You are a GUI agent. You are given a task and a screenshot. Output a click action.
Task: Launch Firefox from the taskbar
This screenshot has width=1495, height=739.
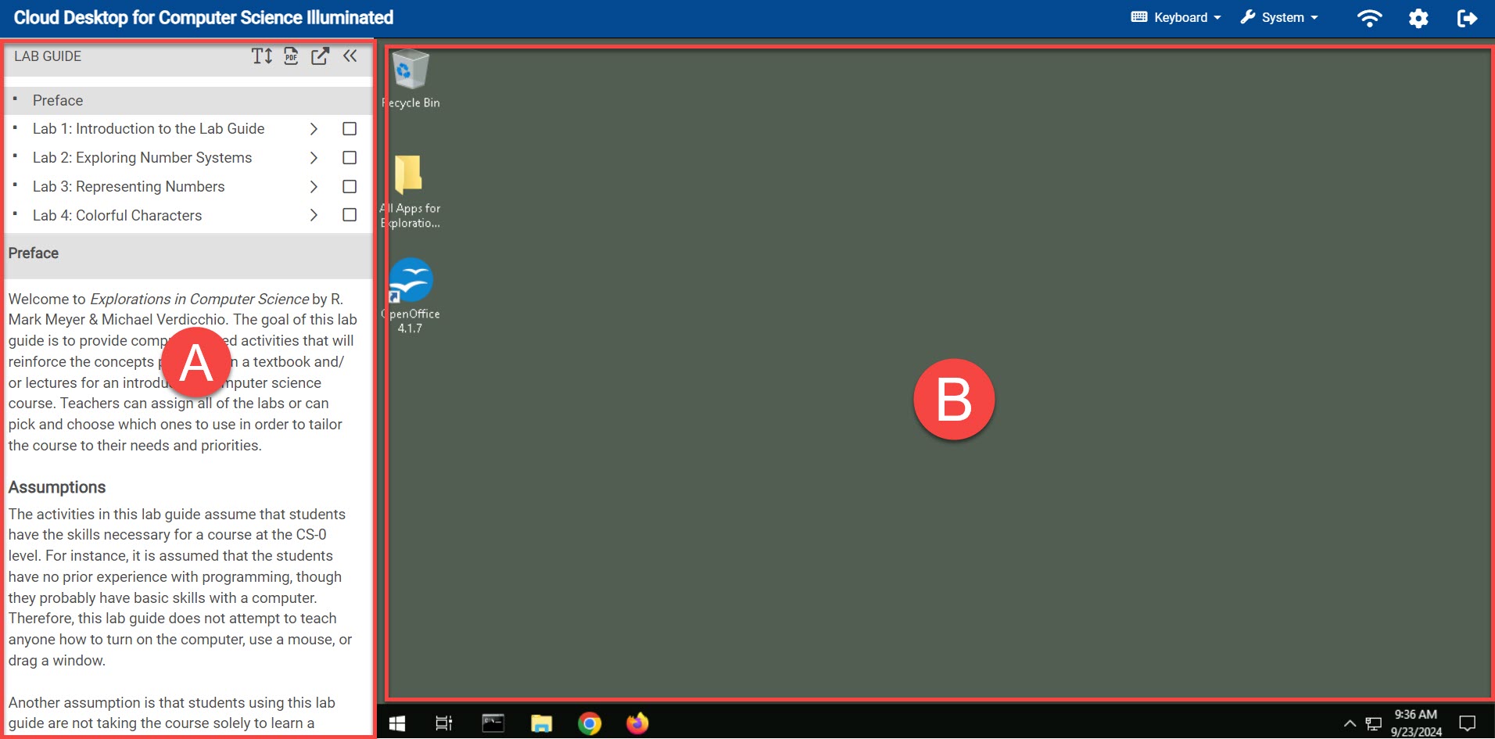click(x=636, y=723)
